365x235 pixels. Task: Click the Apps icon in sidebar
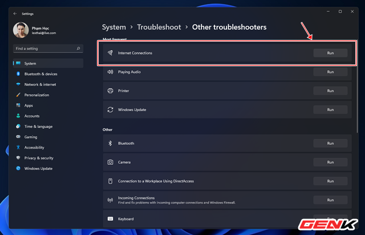coord(18,106)
